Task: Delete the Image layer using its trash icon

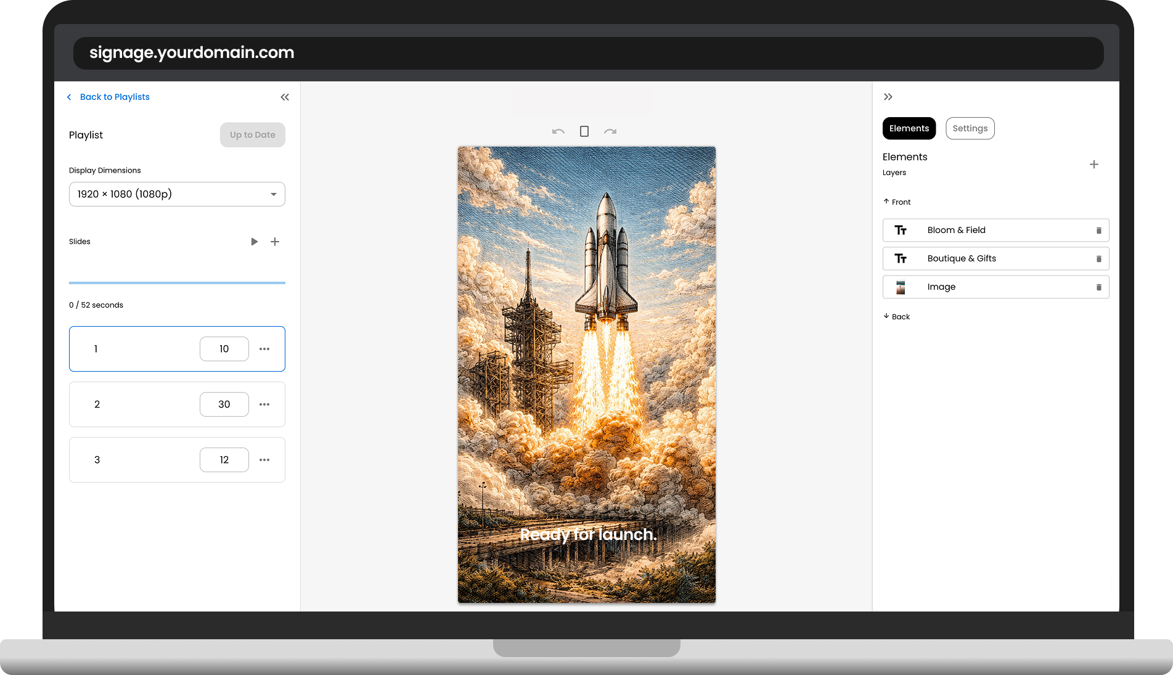Action: tap(1099, 287)
